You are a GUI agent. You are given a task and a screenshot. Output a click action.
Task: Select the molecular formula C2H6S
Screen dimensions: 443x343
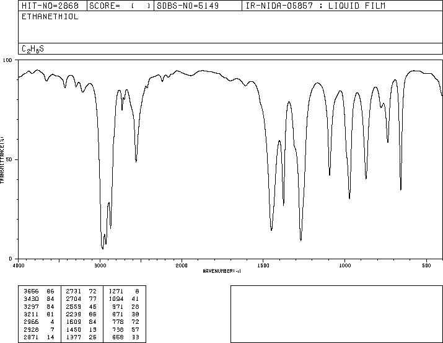(x=33, y=49)
